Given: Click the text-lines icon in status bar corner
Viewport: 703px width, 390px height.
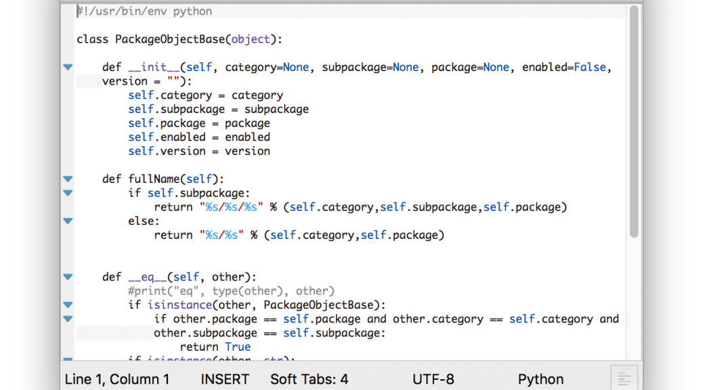Looking at the screenshot, I should click(624, 378).
